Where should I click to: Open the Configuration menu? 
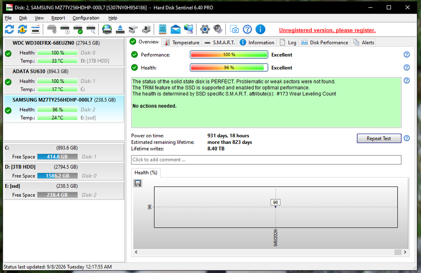click(x=86, y=18)
